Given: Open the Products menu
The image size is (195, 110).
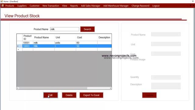Looking at the screenshot, I should click(x=10, y=6).
